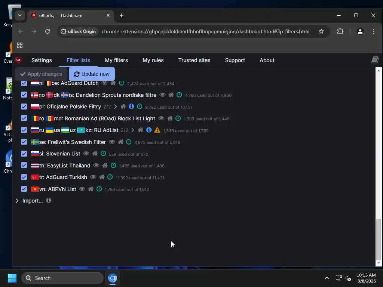Show hidden icons in system tray

coord(327,278)
